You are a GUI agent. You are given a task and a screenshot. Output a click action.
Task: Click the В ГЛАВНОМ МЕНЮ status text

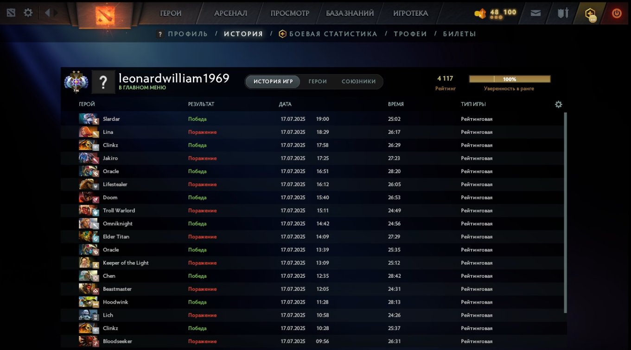tap(142, 87)
